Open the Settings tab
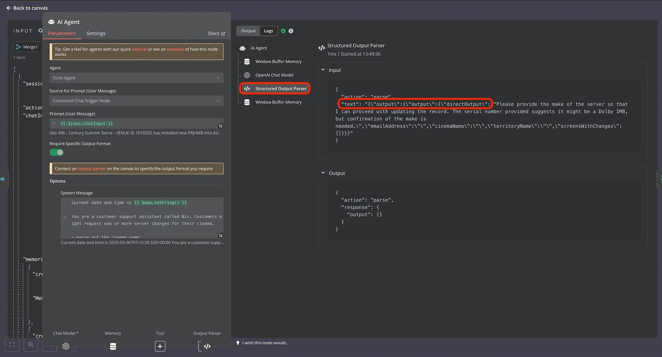Viewport: 662px width, 357px height. 96,33
